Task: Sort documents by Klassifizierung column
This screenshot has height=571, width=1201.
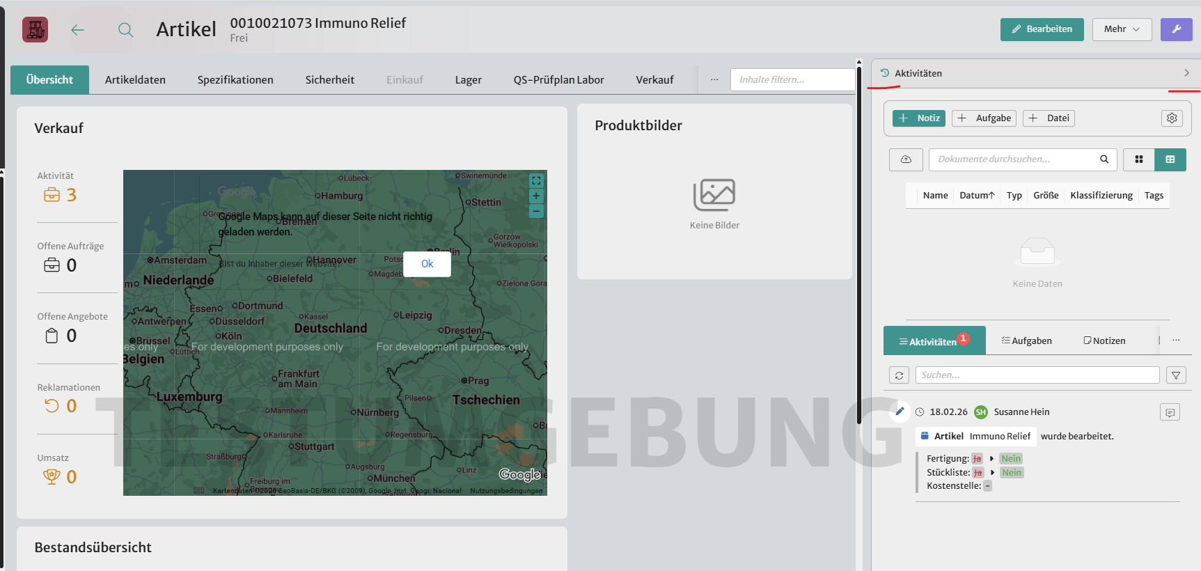Action: [1101, 196]
